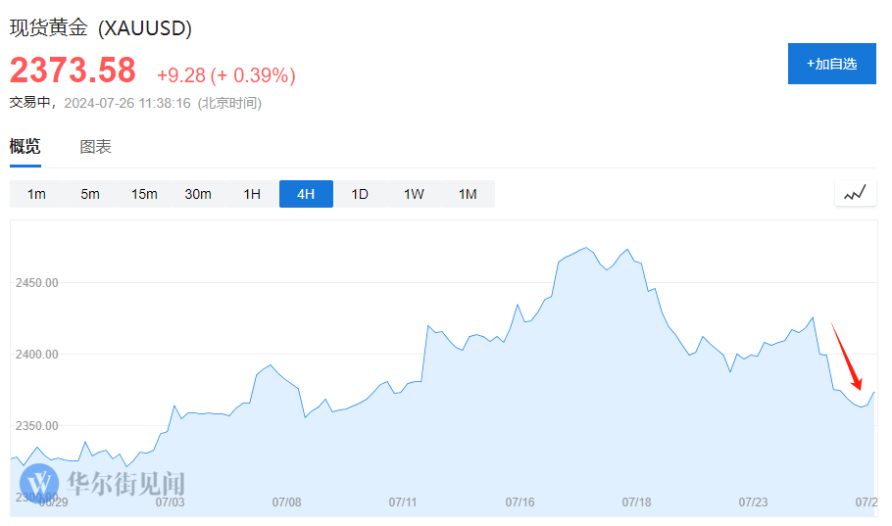Switch chart to 15m interval

pyautogui.click(x=144, y=194)
